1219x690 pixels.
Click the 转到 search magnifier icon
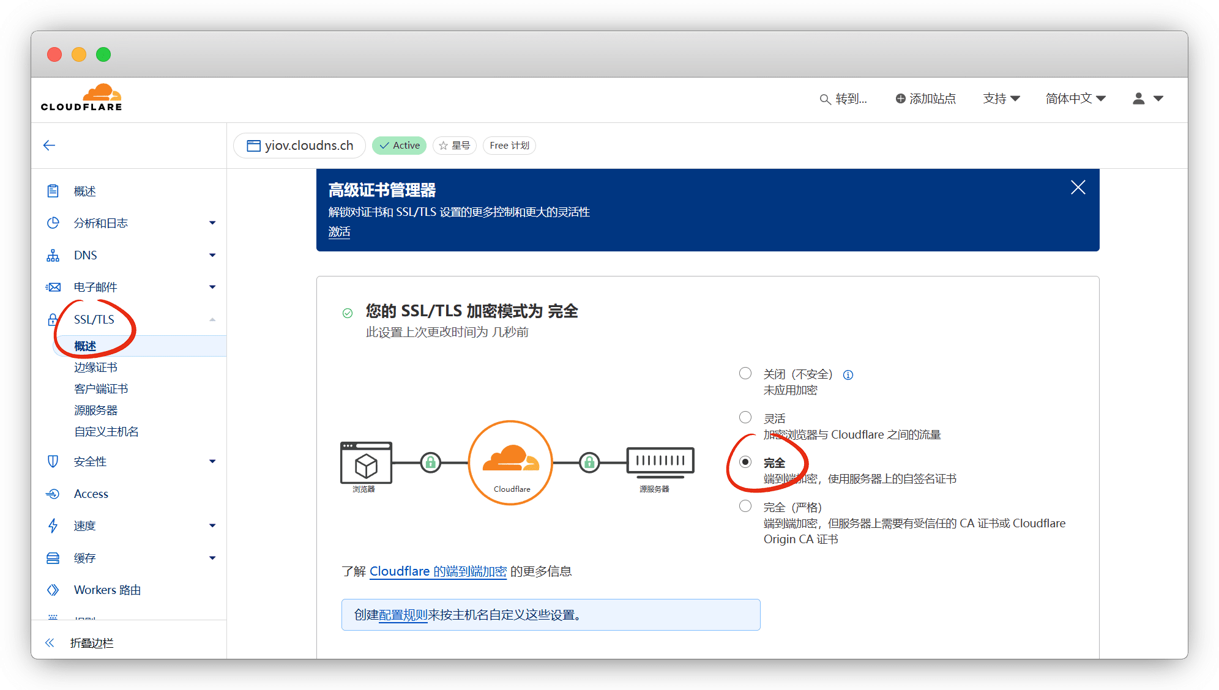pos(825,99)
